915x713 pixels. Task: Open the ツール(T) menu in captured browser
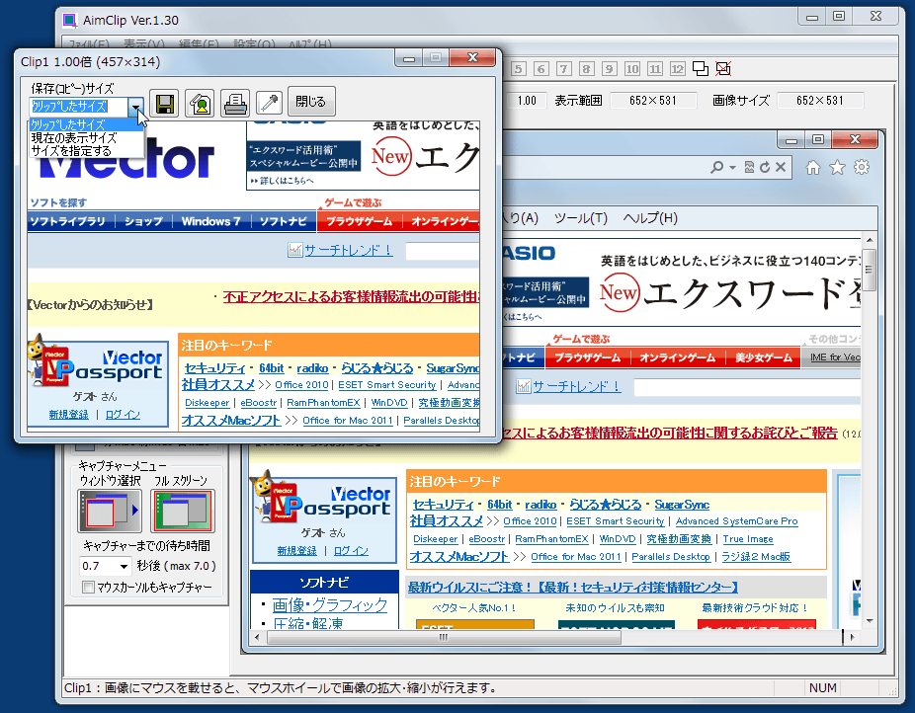[x=581, y=218]
